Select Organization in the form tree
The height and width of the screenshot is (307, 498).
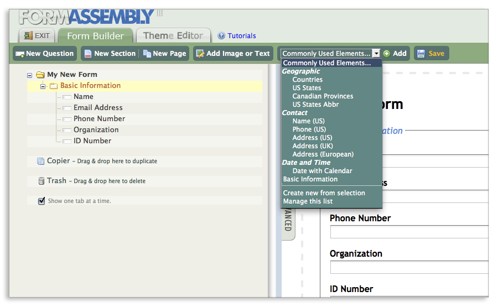(96, 130)
